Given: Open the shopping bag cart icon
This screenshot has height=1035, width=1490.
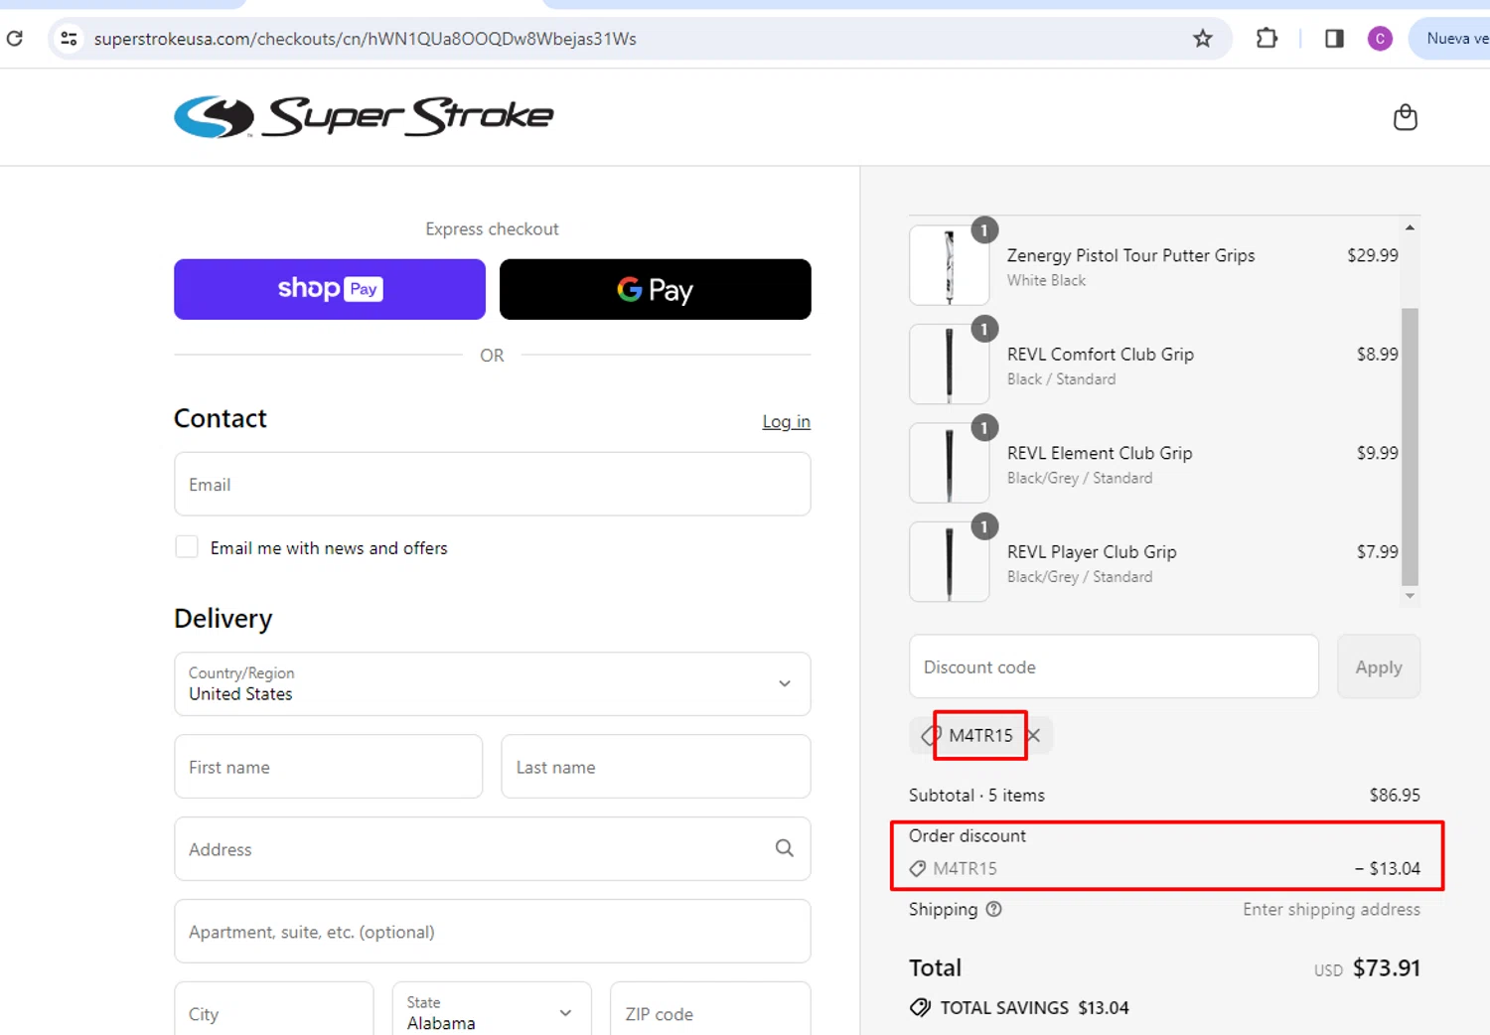Looking at the screenshot, I should click(1405, 117).
